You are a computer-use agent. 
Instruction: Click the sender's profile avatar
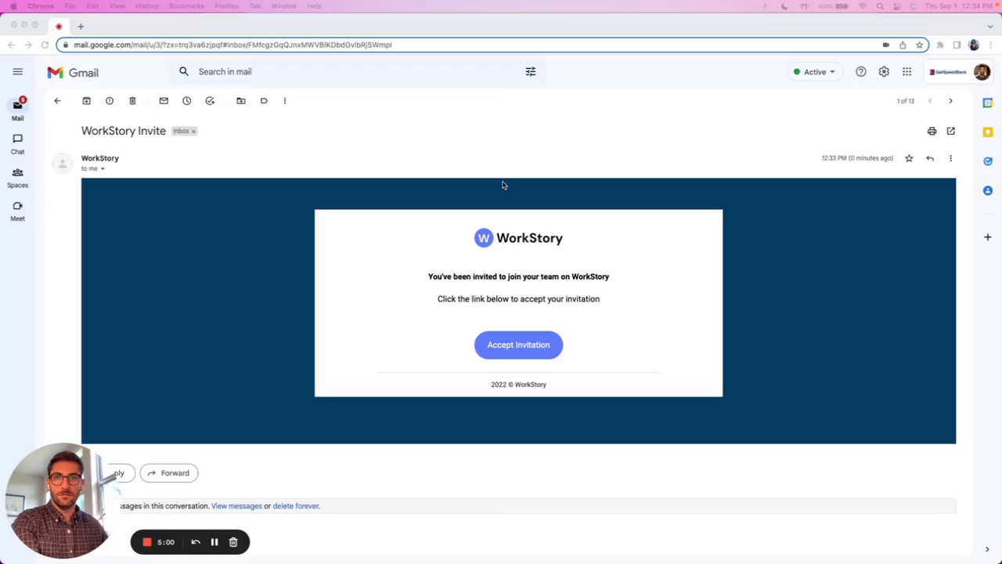(63, 163)
